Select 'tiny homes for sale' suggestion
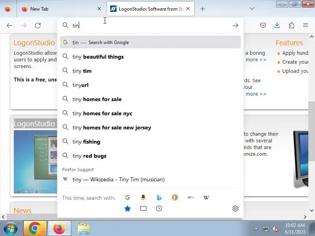 click(x=150, y=99)
